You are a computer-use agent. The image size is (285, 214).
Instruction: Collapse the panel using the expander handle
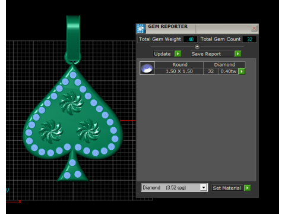coord(197,46)
